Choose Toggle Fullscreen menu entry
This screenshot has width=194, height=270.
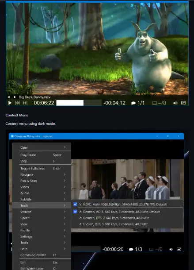(x=42, y=168)
